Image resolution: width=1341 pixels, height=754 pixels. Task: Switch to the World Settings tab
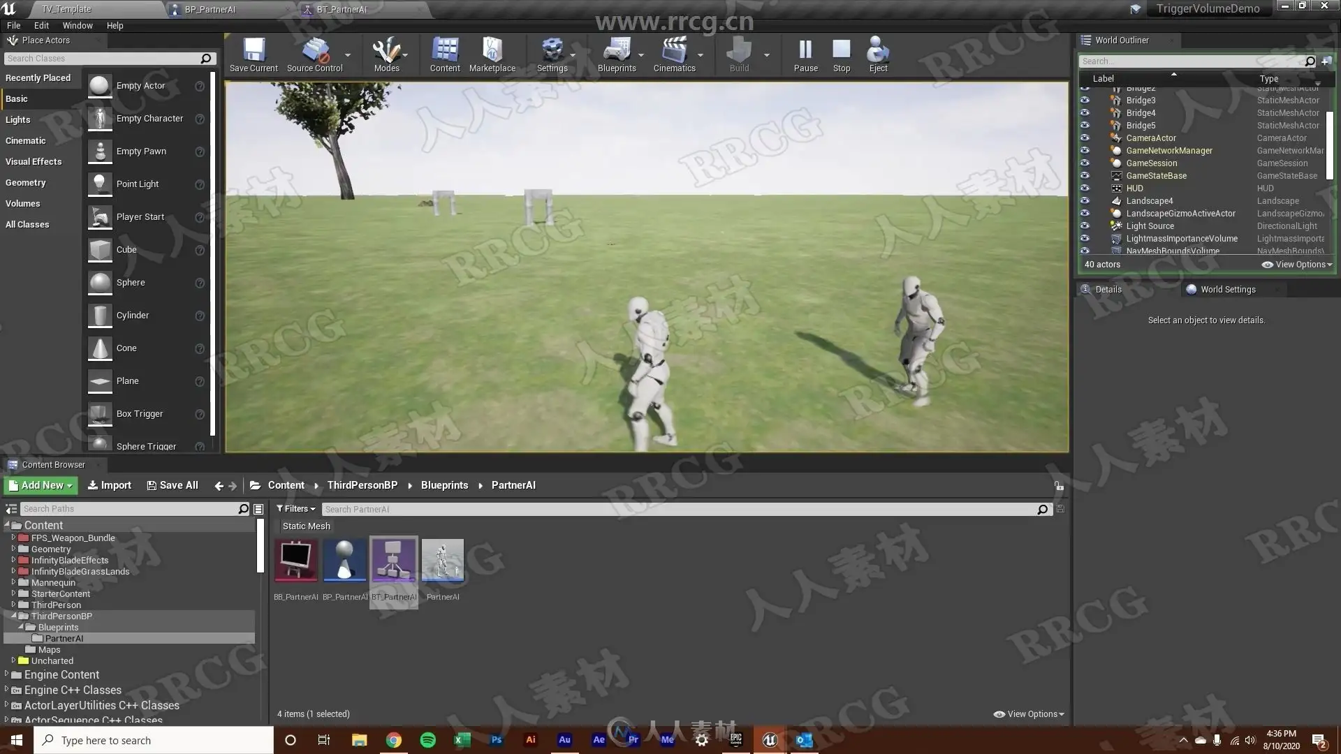1227,290
